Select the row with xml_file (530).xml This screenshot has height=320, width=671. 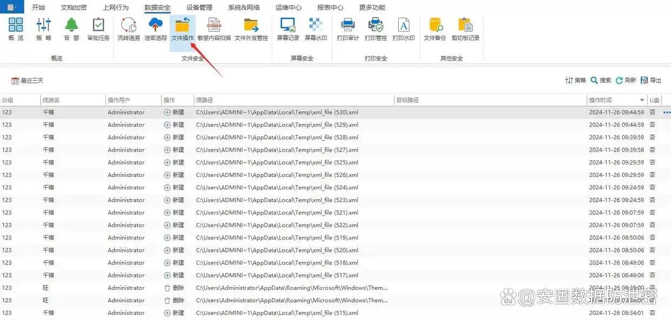point(335,112)
